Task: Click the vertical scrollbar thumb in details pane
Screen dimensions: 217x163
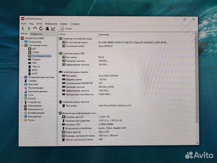Action: click(197, 79)
